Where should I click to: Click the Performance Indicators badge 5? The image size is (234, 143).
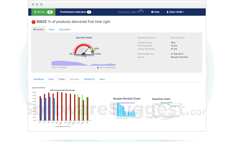click(89, 12)
